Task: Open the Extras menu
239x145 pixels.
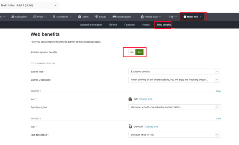Action: pos(101,17)
